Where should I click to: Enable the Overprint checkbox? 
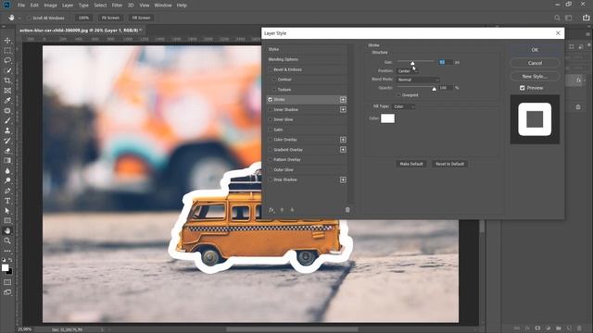click(398, 95)
